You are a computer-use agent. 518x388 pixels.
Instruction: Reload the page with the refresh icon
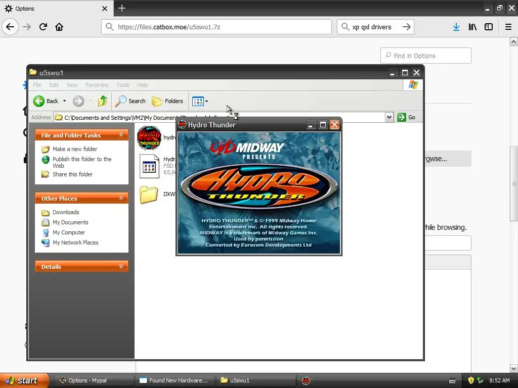(x=43, y=27)
